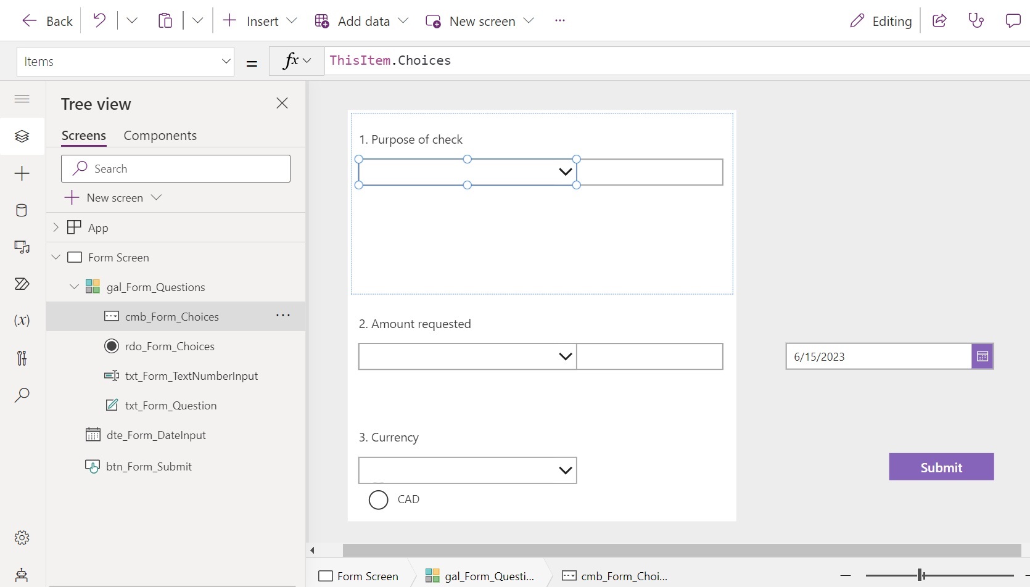The width and height of the screenshot is (1030, 587).
Task: Click the Submit button on the canvas
Action: (941, 467)
